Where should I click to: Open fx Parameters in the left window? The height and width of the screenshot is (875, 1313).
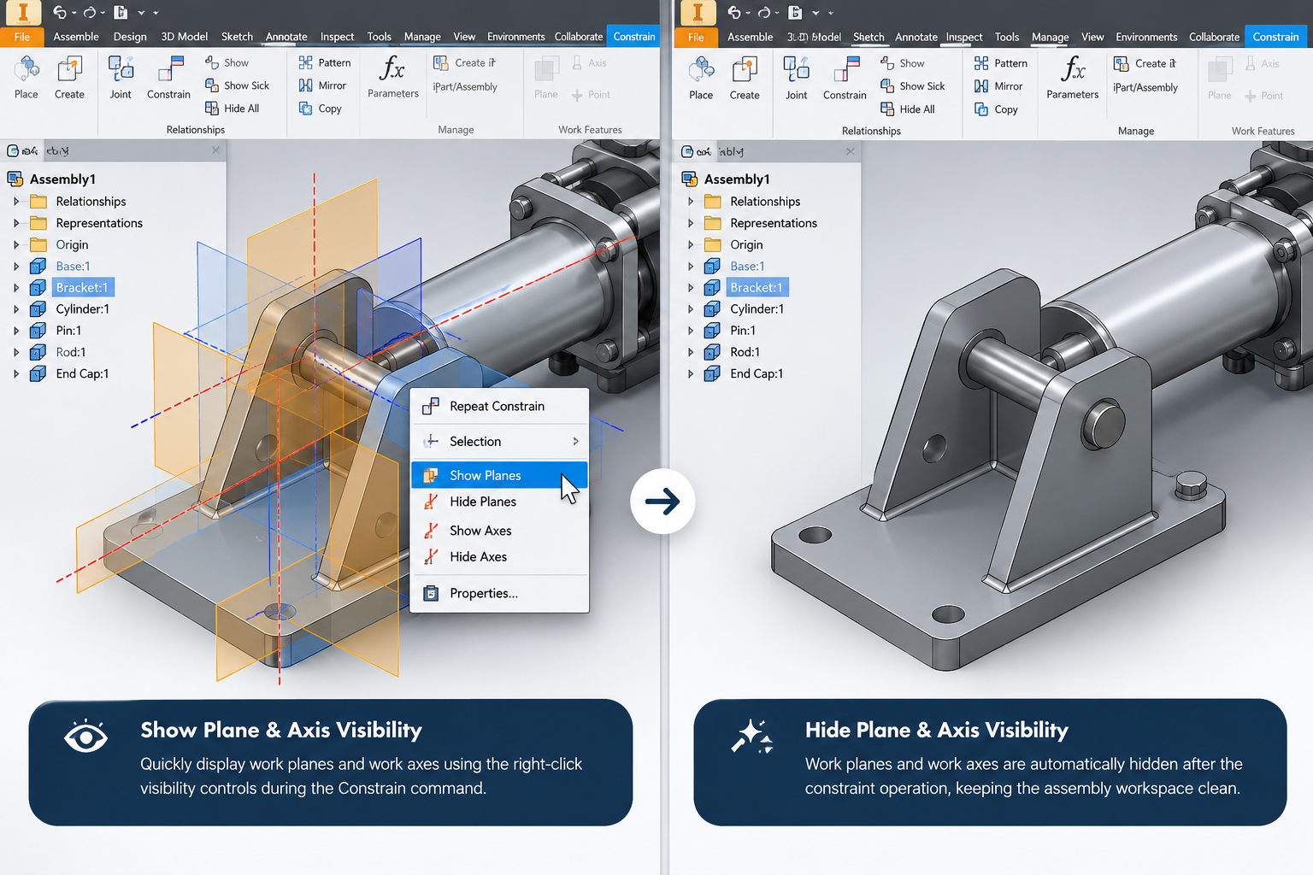pos(393,76)
